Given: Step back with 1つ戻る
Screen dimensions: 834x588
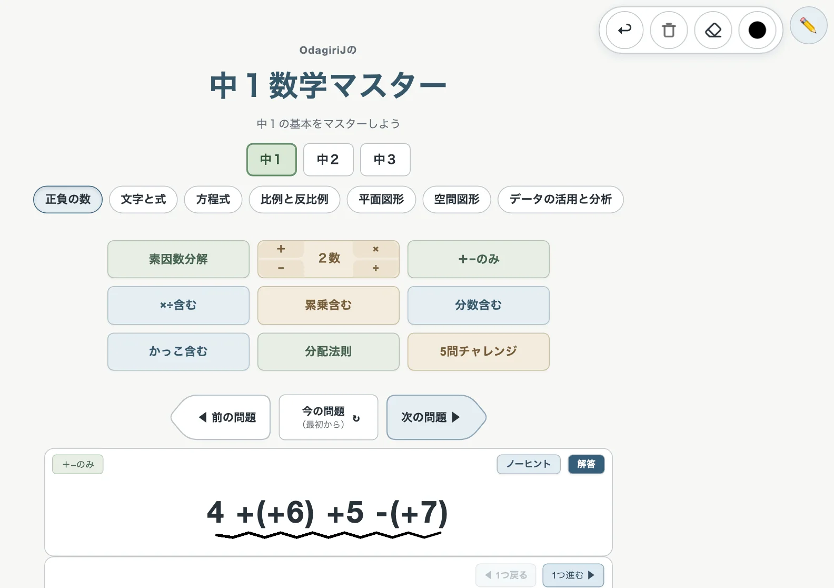Looking at the screenshot, I should [x=506, y=575].
